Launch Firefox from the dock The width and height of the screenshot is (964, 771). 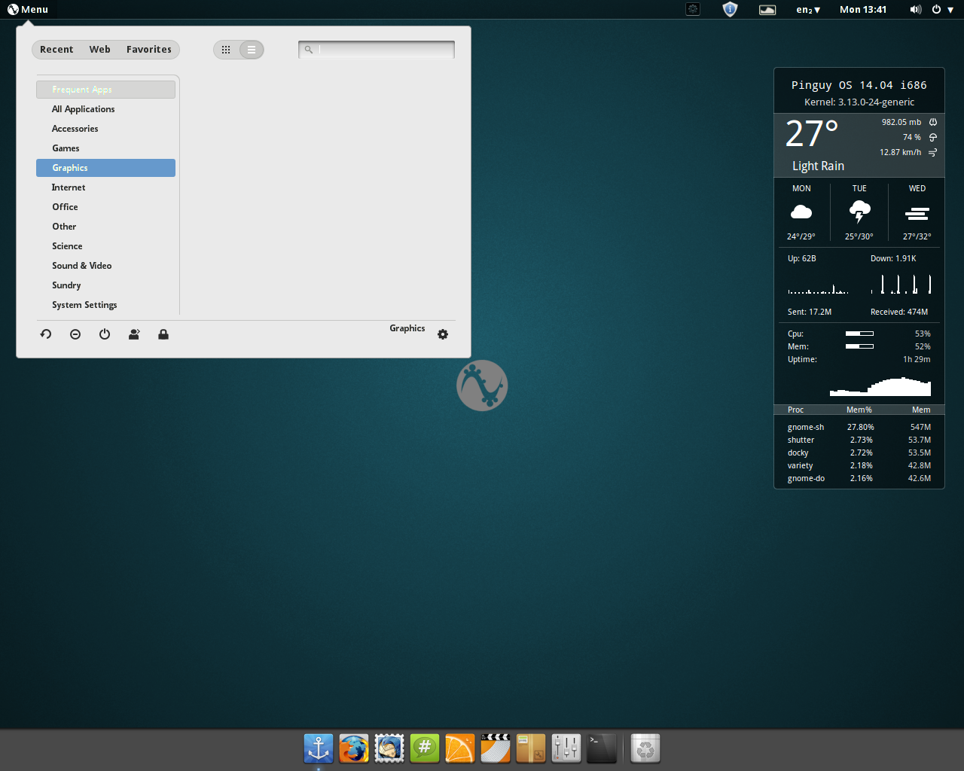coord(354,748)
